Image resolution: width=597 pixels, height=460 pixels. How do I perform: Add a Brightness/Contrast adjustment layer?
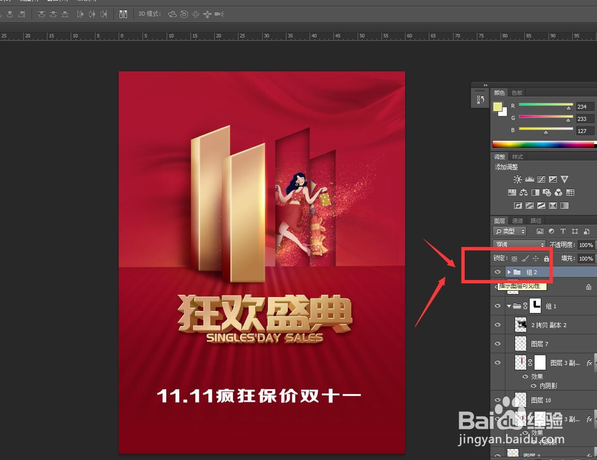518,180
